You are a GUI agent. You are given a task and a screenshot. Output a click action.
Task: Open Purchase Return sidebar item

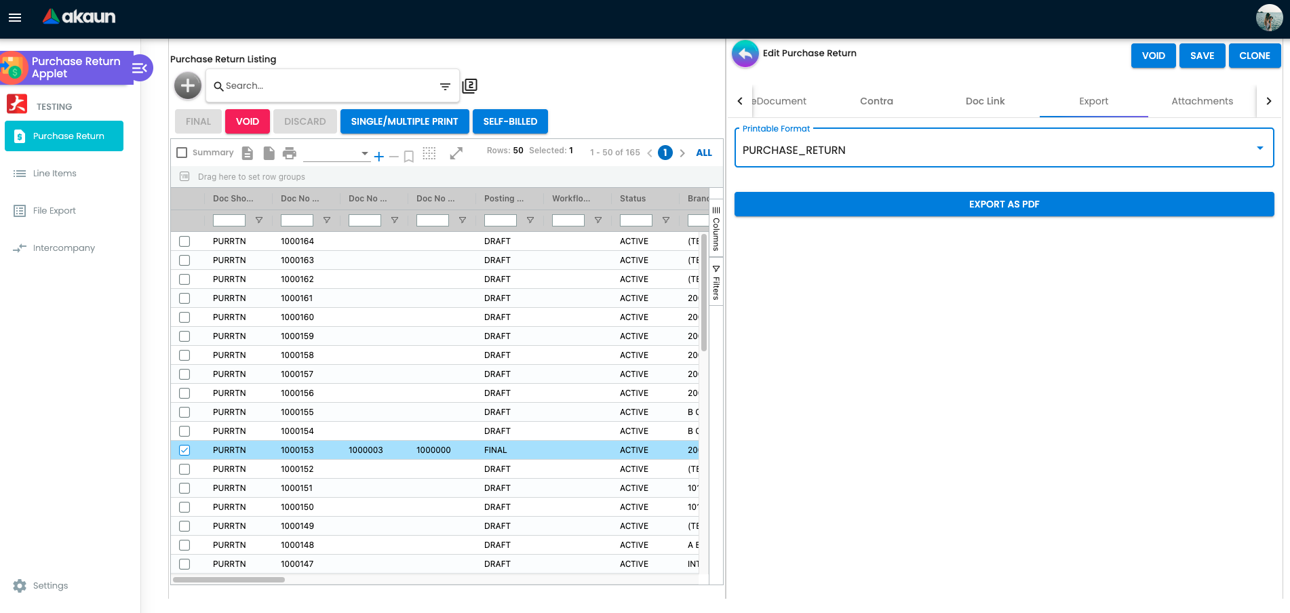(64, 136)
